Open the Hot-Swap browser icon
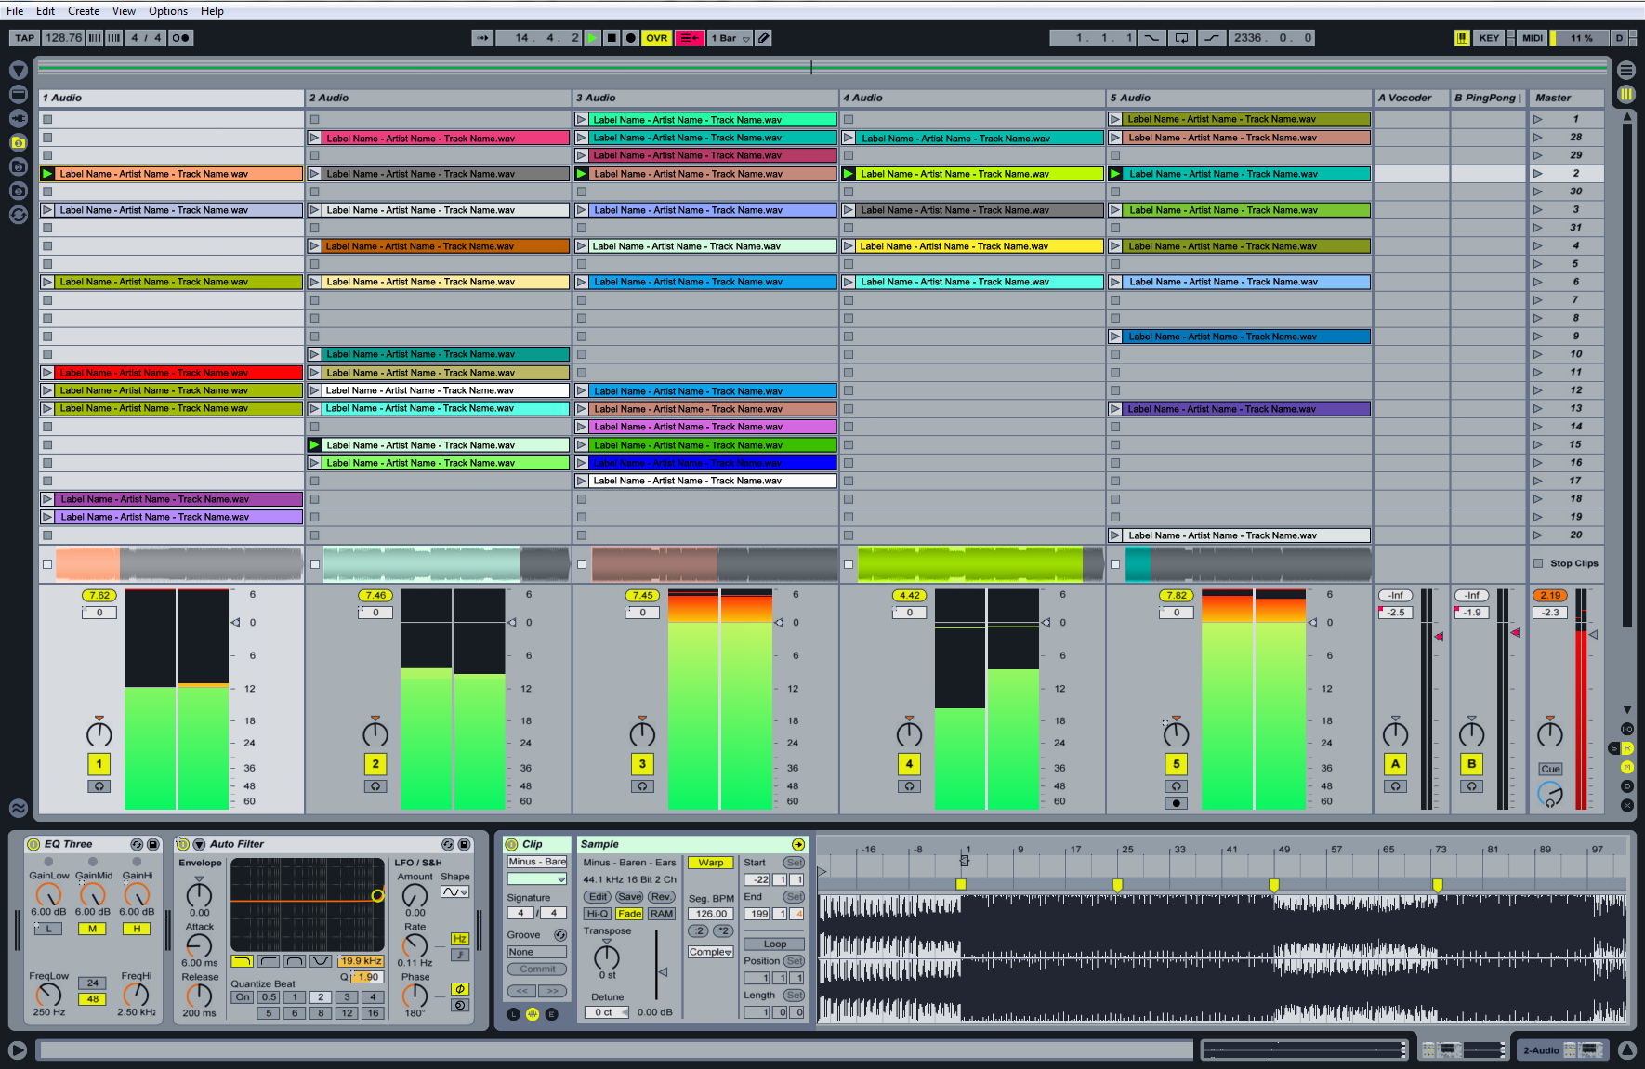This screenshot has height=1069, width=1645. coord(18,215)
